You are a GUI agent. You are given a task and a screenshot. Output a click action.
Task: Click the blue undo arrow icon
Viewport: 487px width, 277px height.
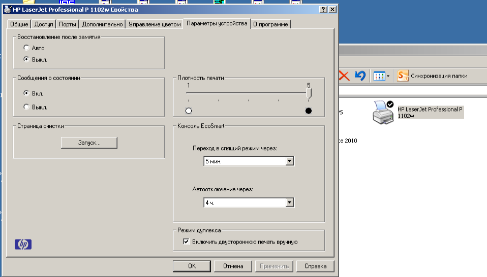pos(360,76)
